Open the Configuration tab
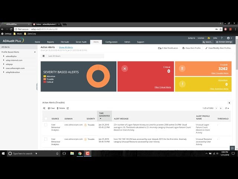 112,42
